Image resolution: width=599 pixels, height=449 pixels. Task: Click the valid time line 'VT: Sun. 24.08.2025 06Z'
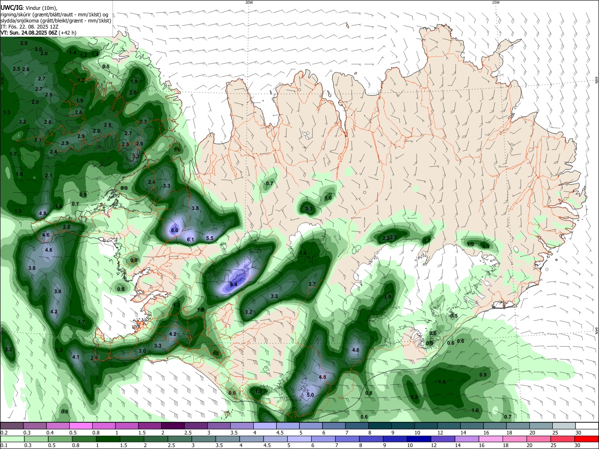pyautogui.click(x=29, y=33)
